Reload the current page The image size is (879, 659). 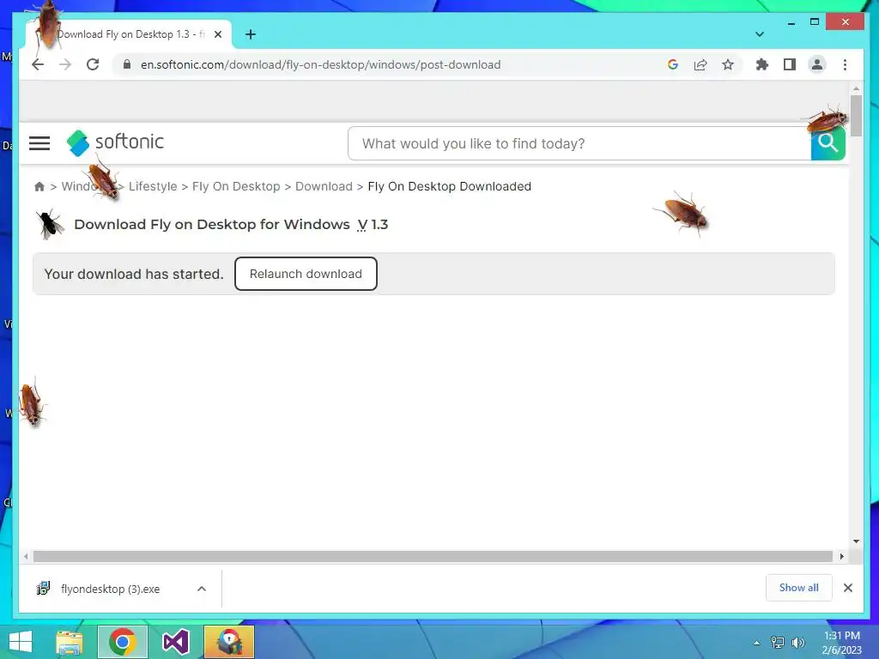pos(93,64)
